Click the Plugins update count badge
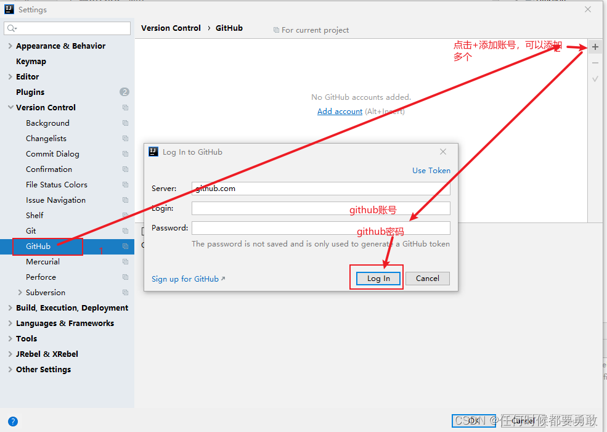The image size is (607, 432). [x=124, y=92]
